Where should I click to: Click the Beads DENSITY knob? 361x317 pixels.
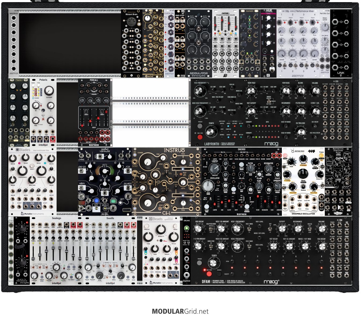[161, 229]
